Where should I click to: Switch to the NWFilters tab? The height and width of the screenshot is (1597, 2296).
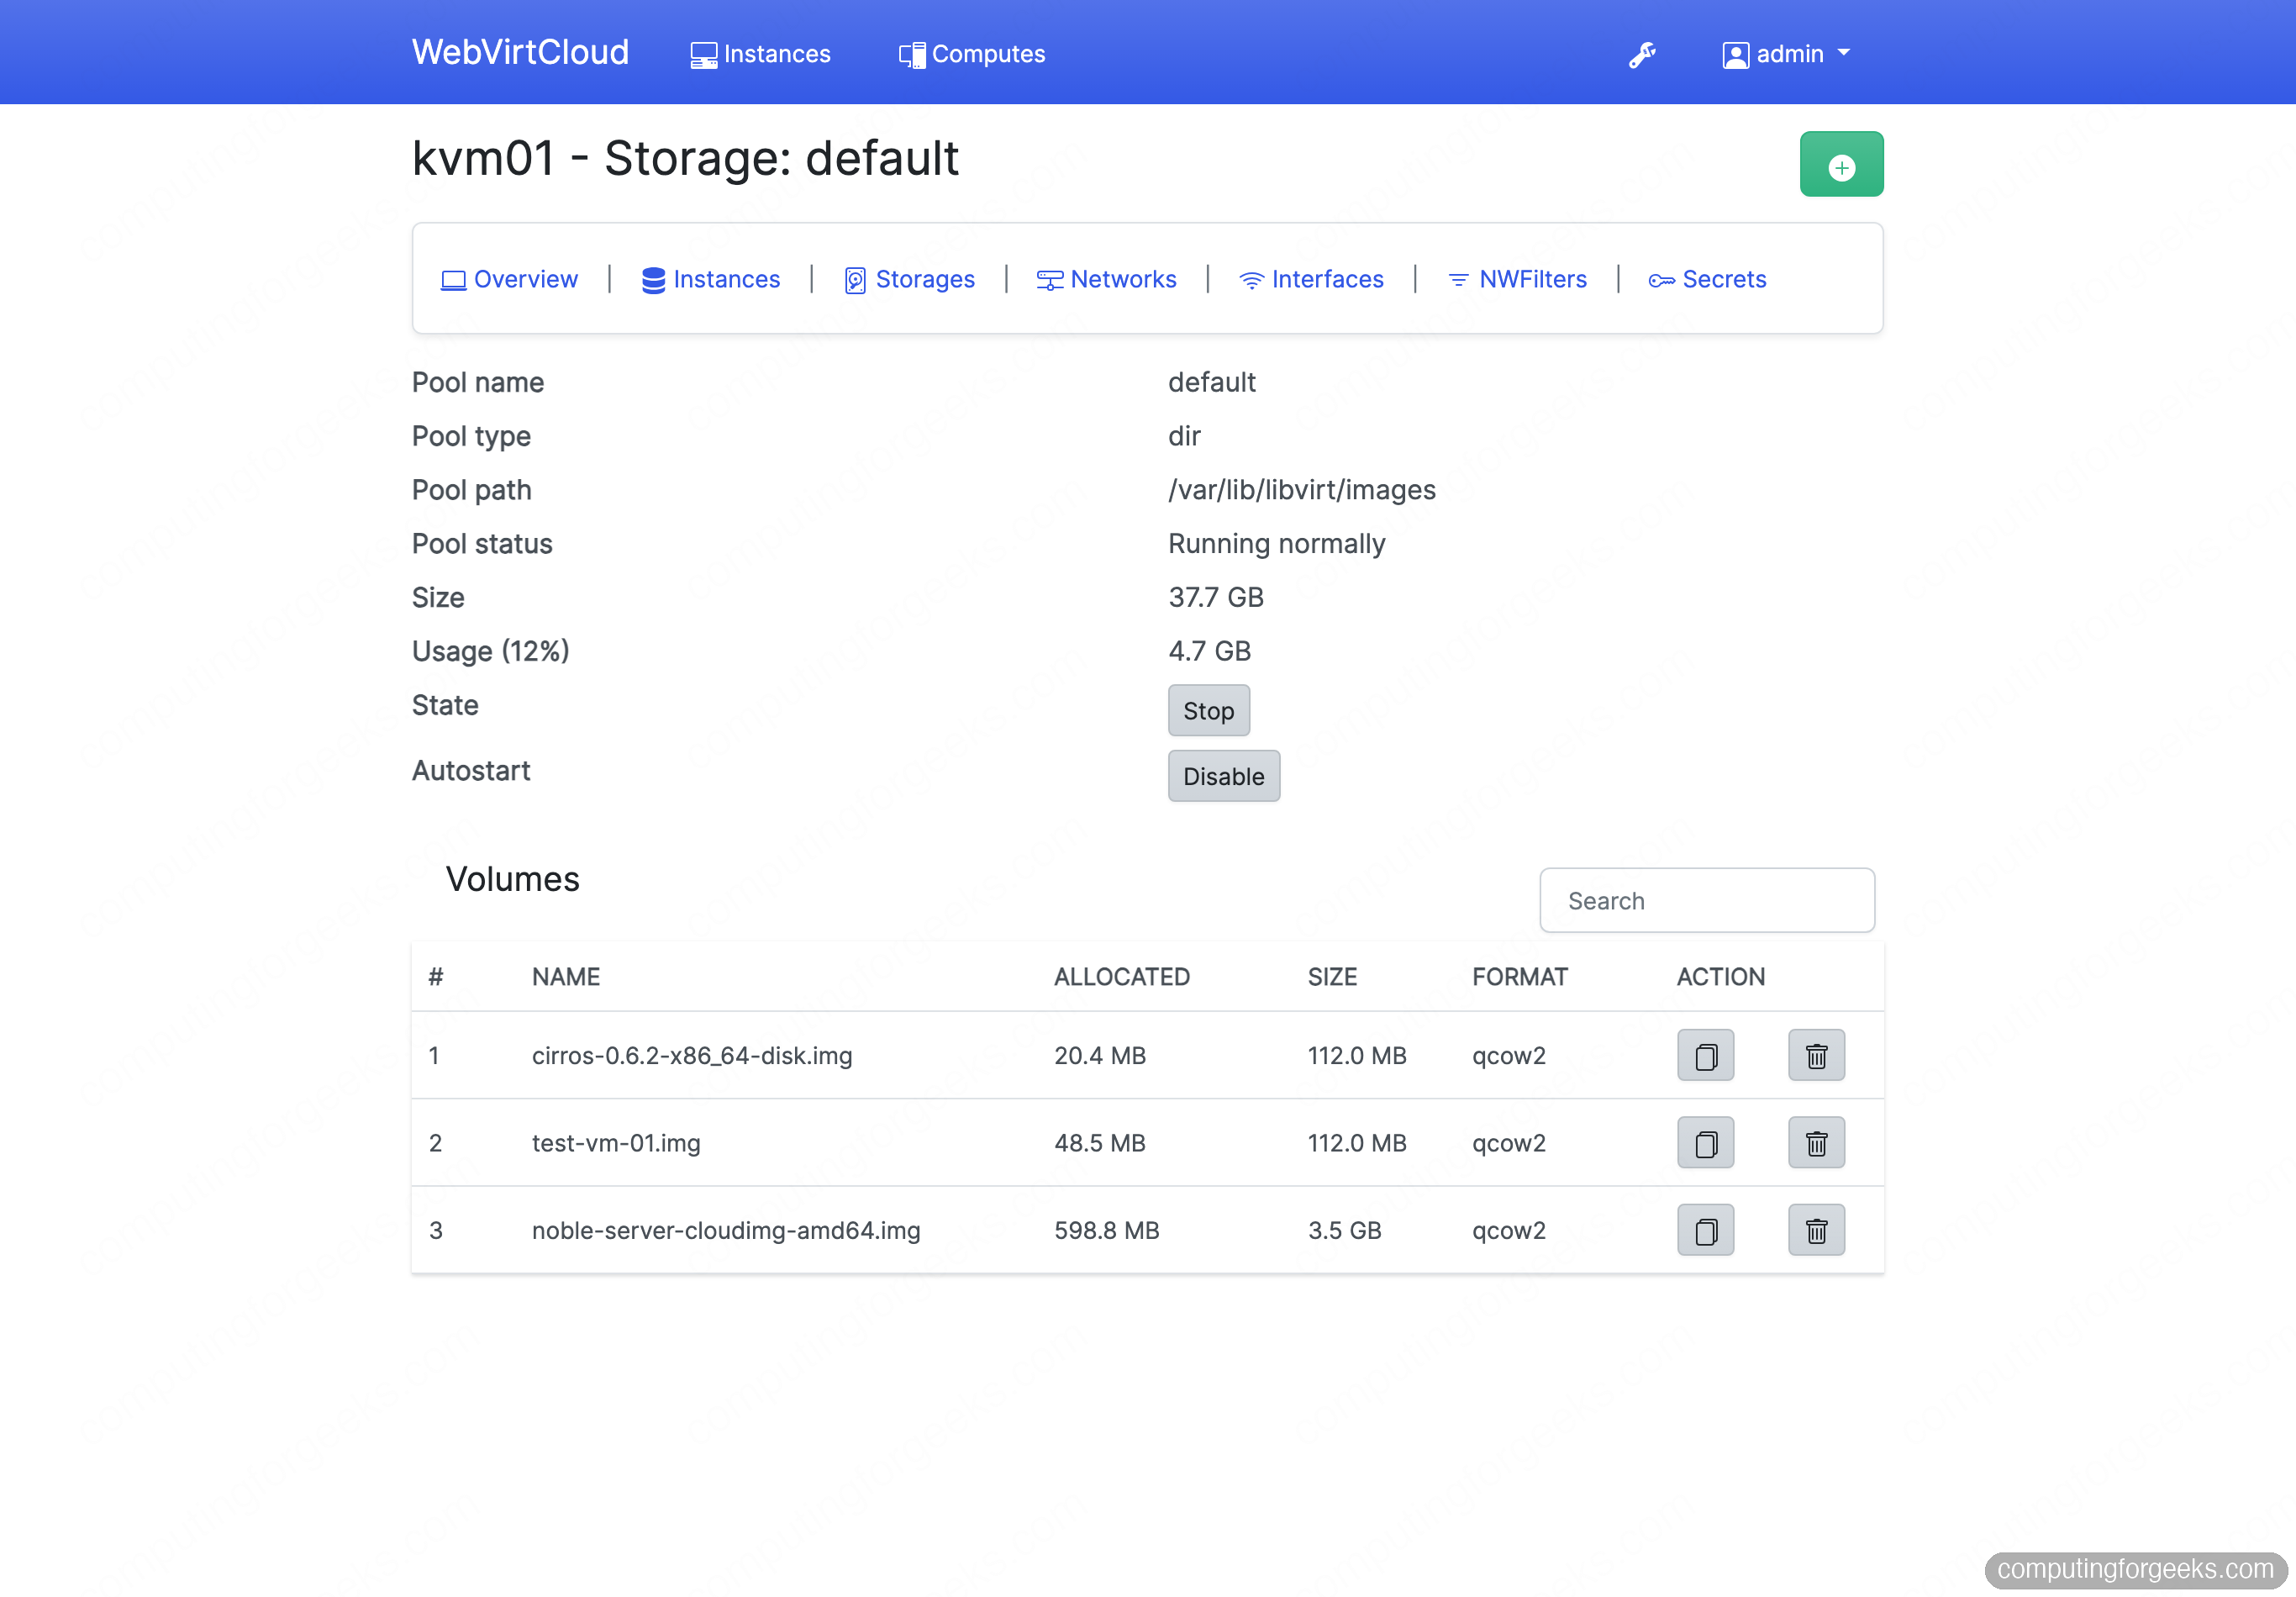point(1517,279)
